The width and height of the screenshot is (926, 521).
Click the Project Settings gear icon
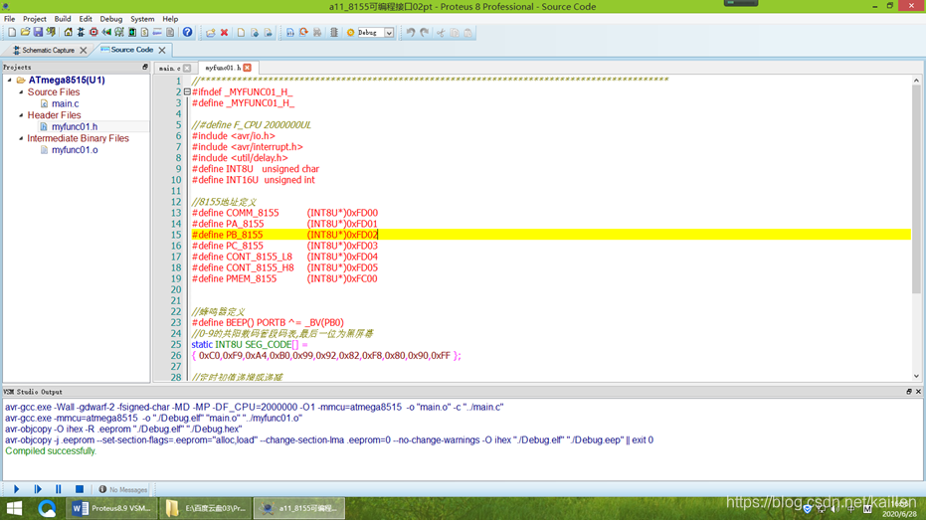pyautogui.click(x=350, y=33)
